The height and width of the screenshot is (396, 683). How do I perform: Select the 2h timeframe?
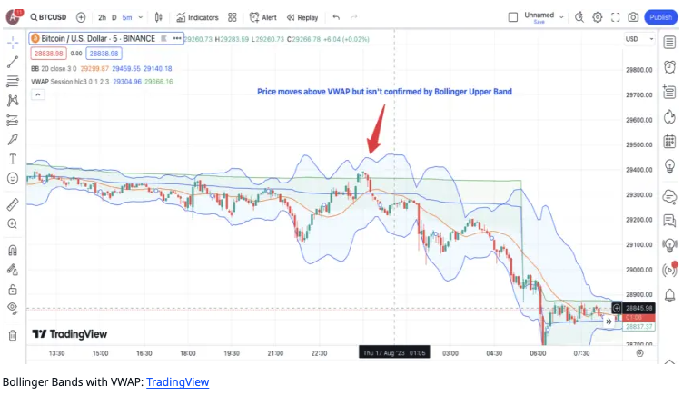coord(102,17)
